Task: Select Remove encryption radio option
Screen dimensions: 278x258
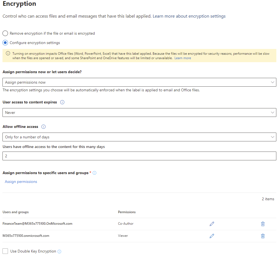Action: 5,34
